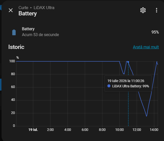Click the '19 iul.' axis label
Image resolution: width=164 pixels, height=141 pixels.
33,130
